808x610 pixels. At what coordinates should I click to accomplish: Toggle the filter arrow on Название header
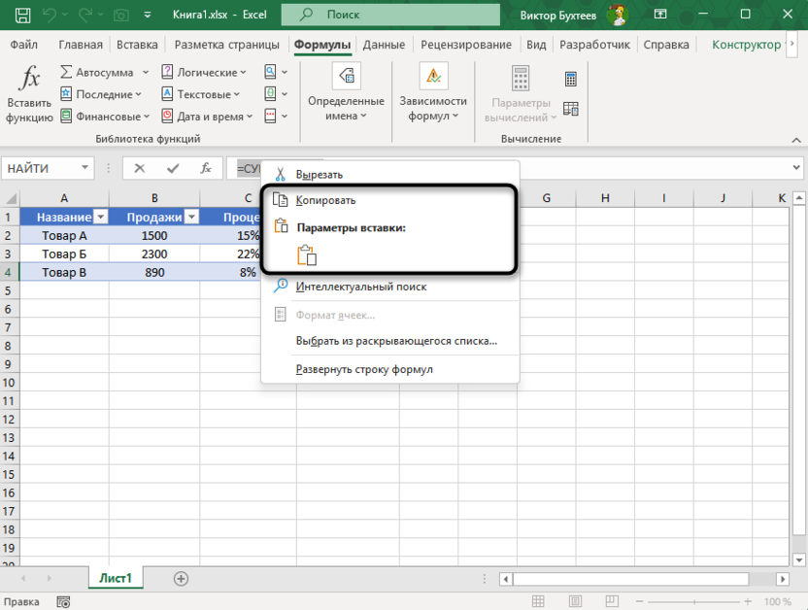click(x=100, y=218)
